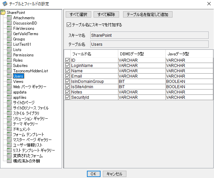Click the table icon beside Roles
The height and width of the screenshot is (178, 214).
(9, 60)
